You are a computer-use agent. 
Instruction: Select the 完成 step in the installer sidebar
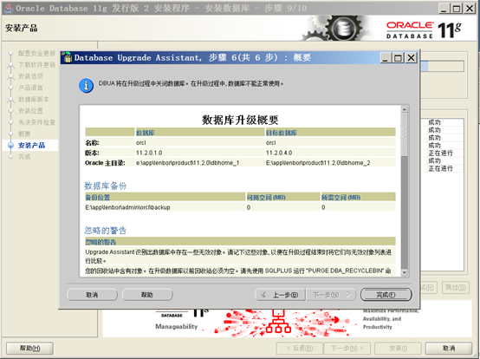(x=24, y=157)
